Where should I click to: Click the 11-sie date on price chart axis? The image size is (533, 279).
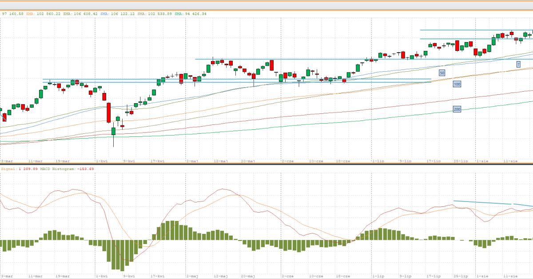[510, 161]
